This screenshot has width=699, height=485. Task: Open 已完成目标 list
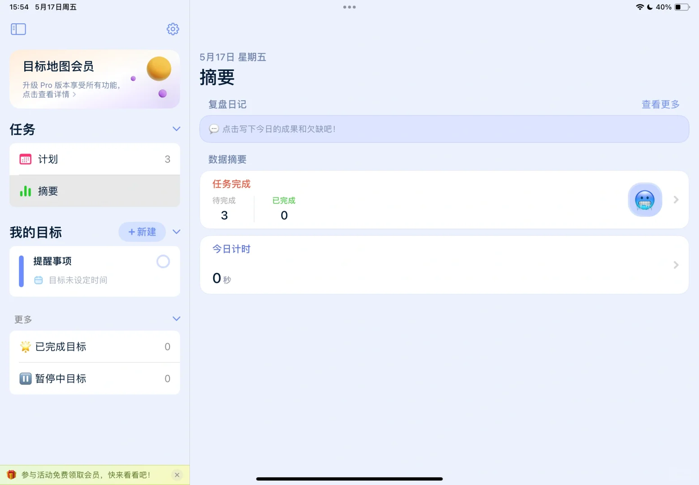point(94,347)
